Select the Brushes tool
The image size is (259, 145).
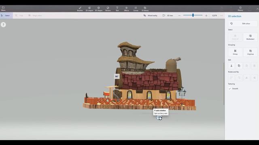point(80,9)
